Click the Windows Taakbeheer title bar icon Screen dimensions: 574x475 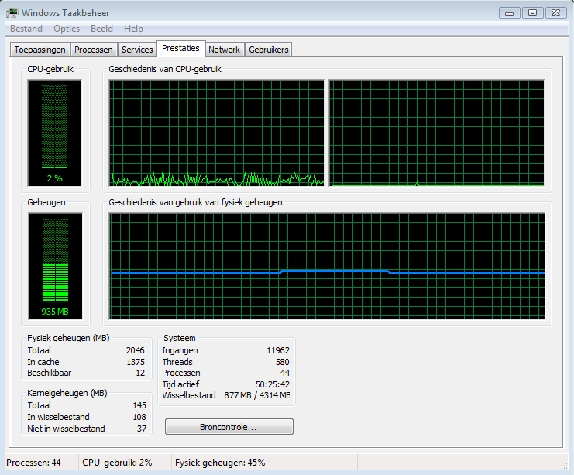[12, 13]
